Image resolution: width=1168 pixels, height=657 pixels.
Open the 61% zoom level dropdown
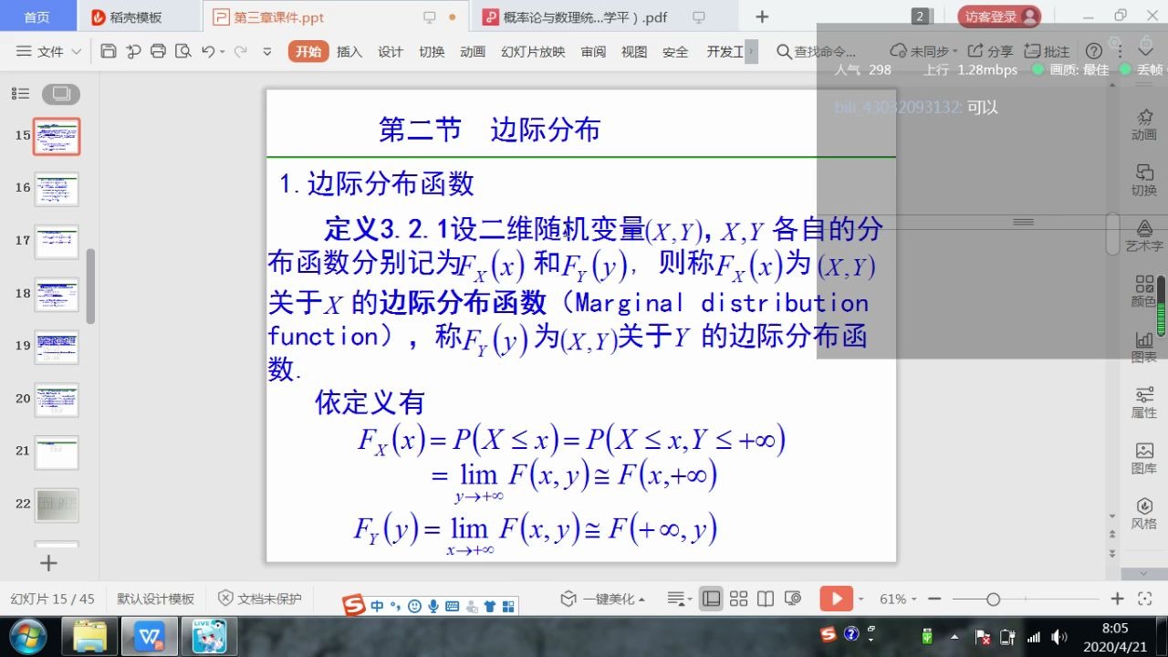pyautogui.click(x=898, y=599)
